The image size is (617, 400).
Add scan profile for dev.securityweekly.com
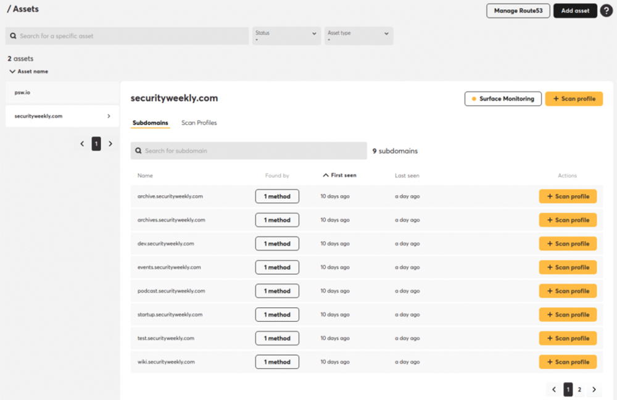(568, 244)
